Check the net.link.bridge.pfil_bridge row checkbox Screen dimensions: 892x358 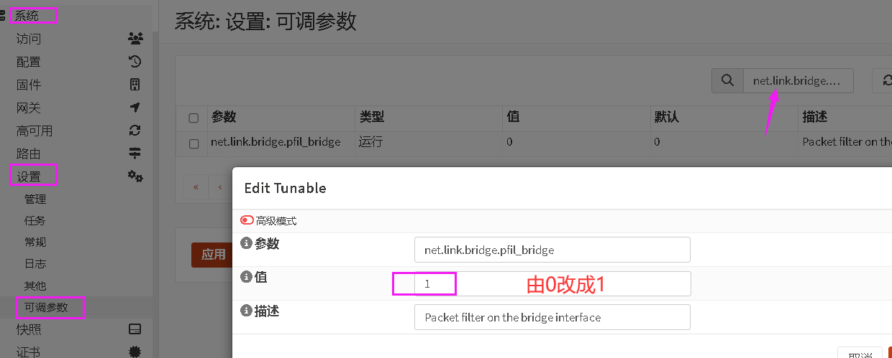click(x=194, y=143)
